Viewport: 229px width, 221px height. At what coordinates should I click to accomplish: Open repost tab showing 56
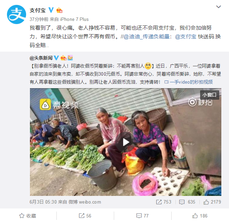pyautogui.click(x=85, y=216)
